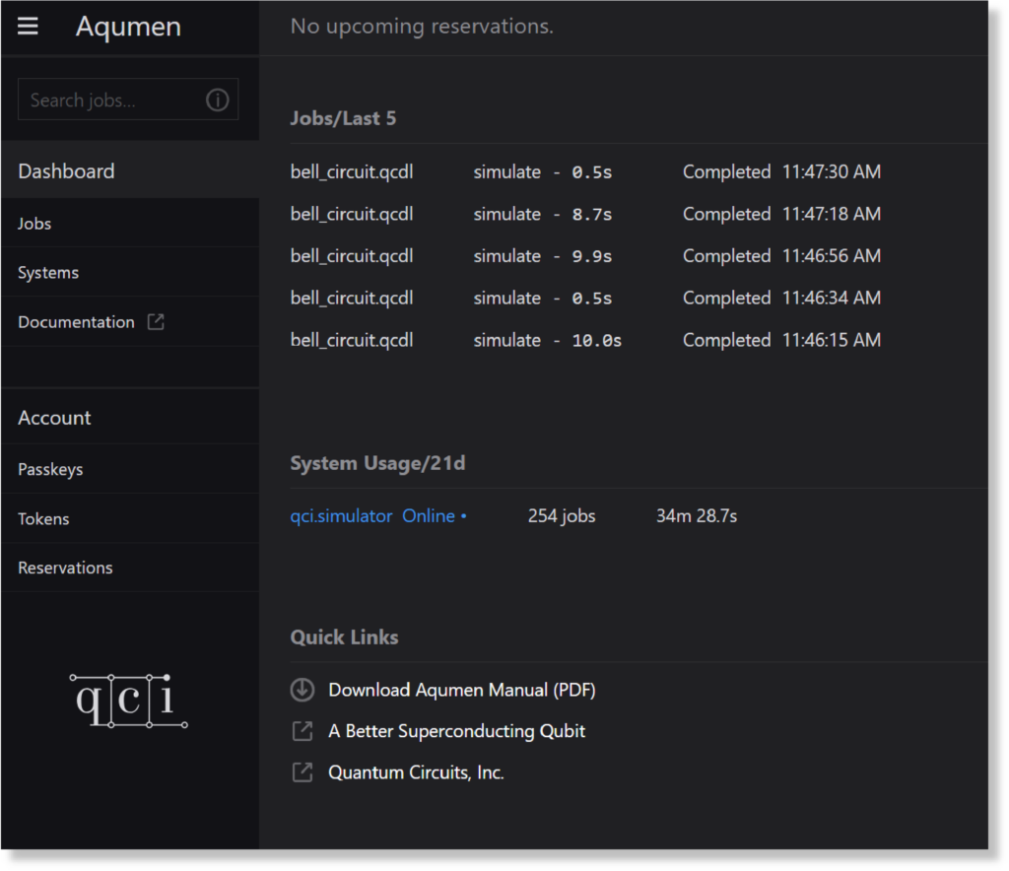Screen dimensions: 1009x871
Task: Open A Better Superconducting Qubit link
Action: pos(457,731)
